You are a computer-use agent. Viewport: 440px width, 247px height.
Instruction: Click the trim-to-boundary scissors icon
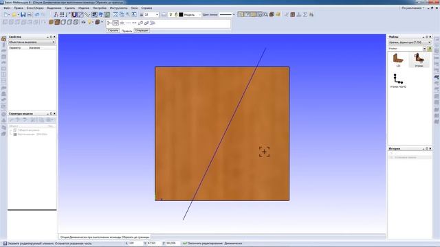coord(109,23)
